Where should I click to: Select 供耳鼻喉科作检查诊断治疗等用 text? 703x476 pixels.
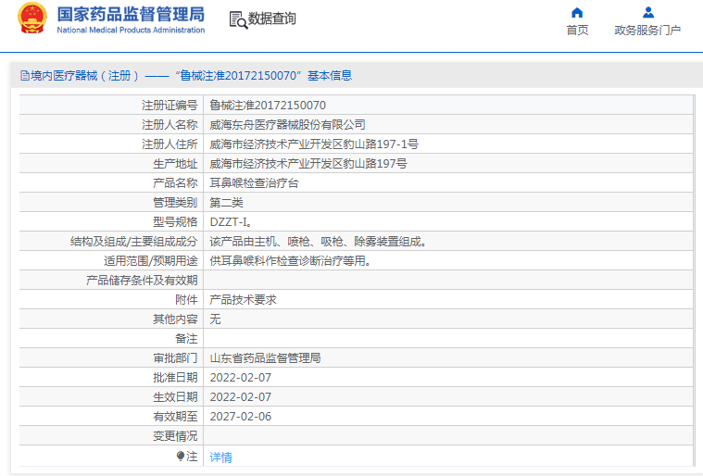[291, 261]
